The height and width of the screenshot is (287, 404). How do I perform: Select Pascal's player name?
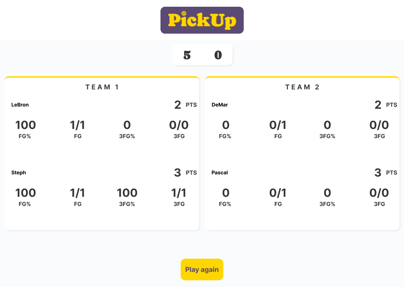tap(219, 173)
